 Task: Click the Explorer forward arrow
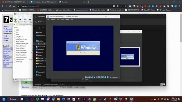pyautogui.click(x=39, y=28)
